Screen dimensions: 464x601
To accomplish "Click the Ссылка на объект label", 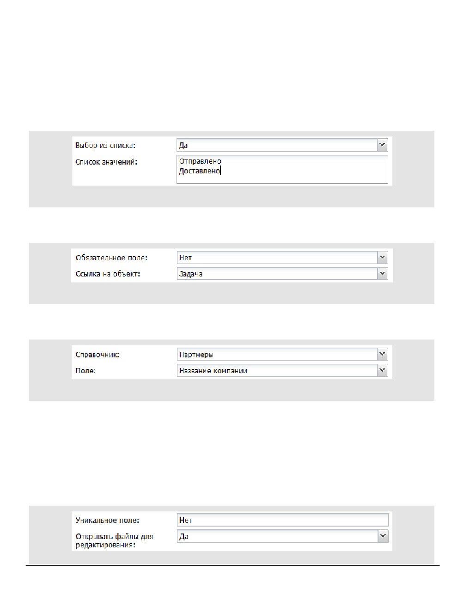I will coord(108,274).
